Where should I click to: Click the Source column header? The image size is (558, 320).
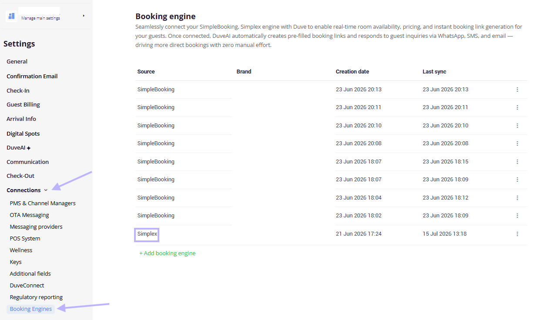coord(146,71)
